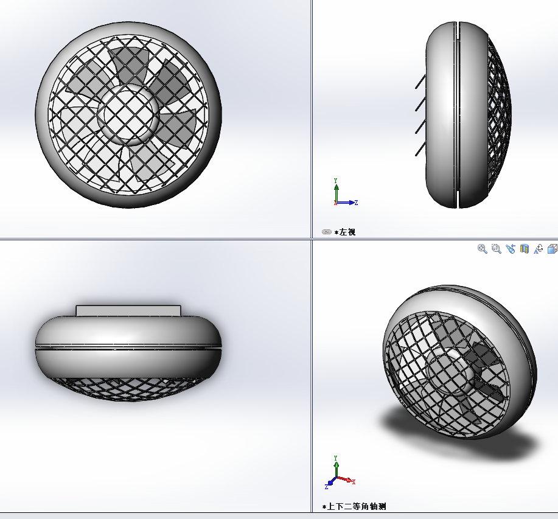Select the Zoom to Area icon

496,249
